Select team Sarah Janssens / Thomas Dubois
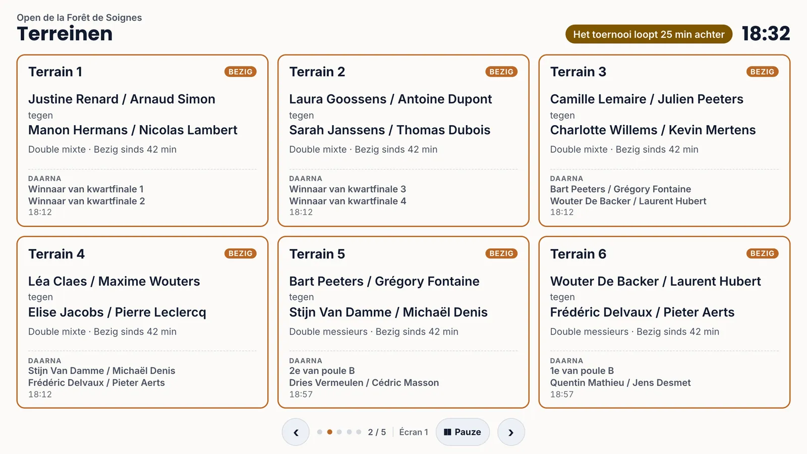 (x=389, y=130)
